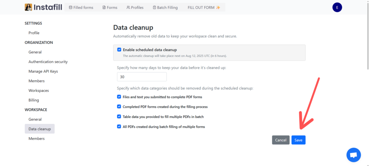Cancel the data cleanup changes

(x=281, y=140)
